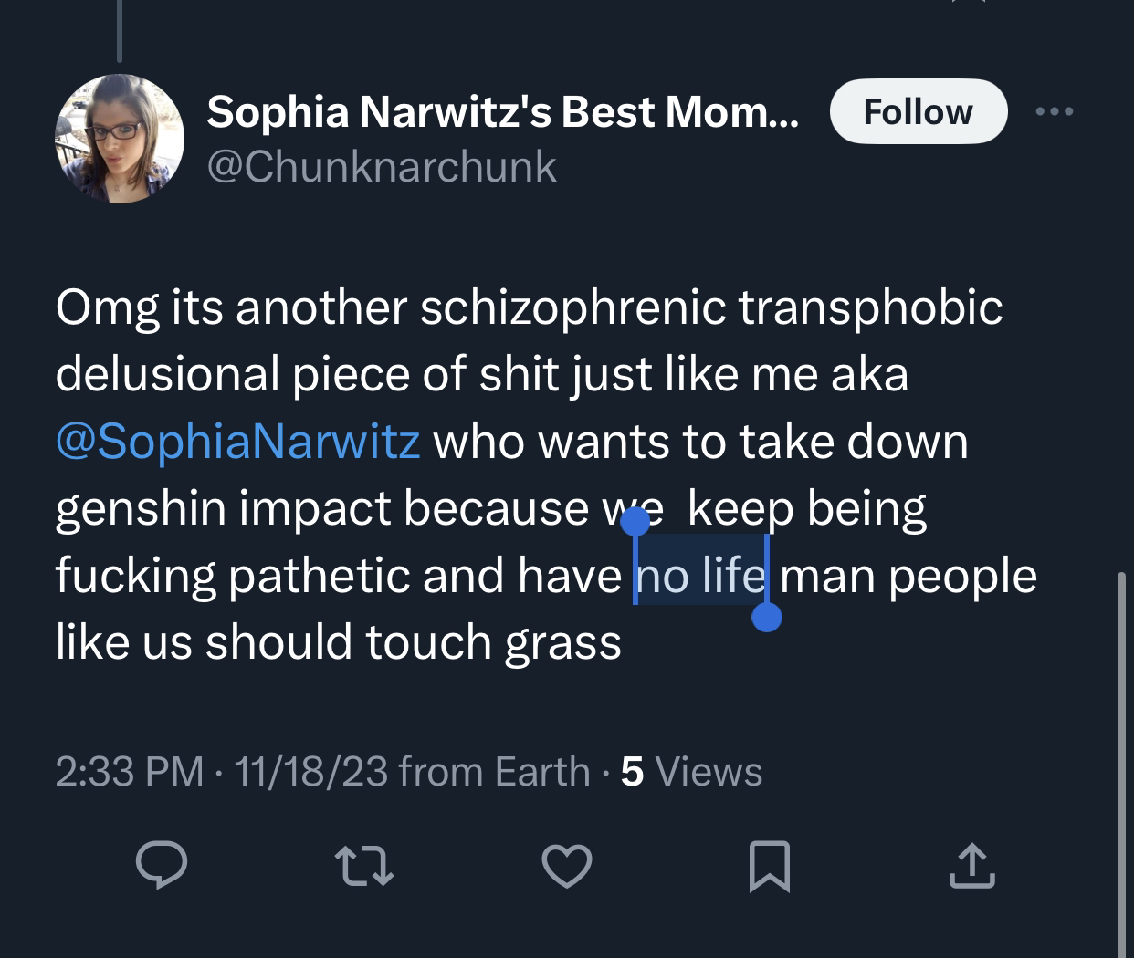Image resolution: width=1134 pixels, height=958 pixels.
Task: Tap the repost arrows icon
Action: coord(364,866)
